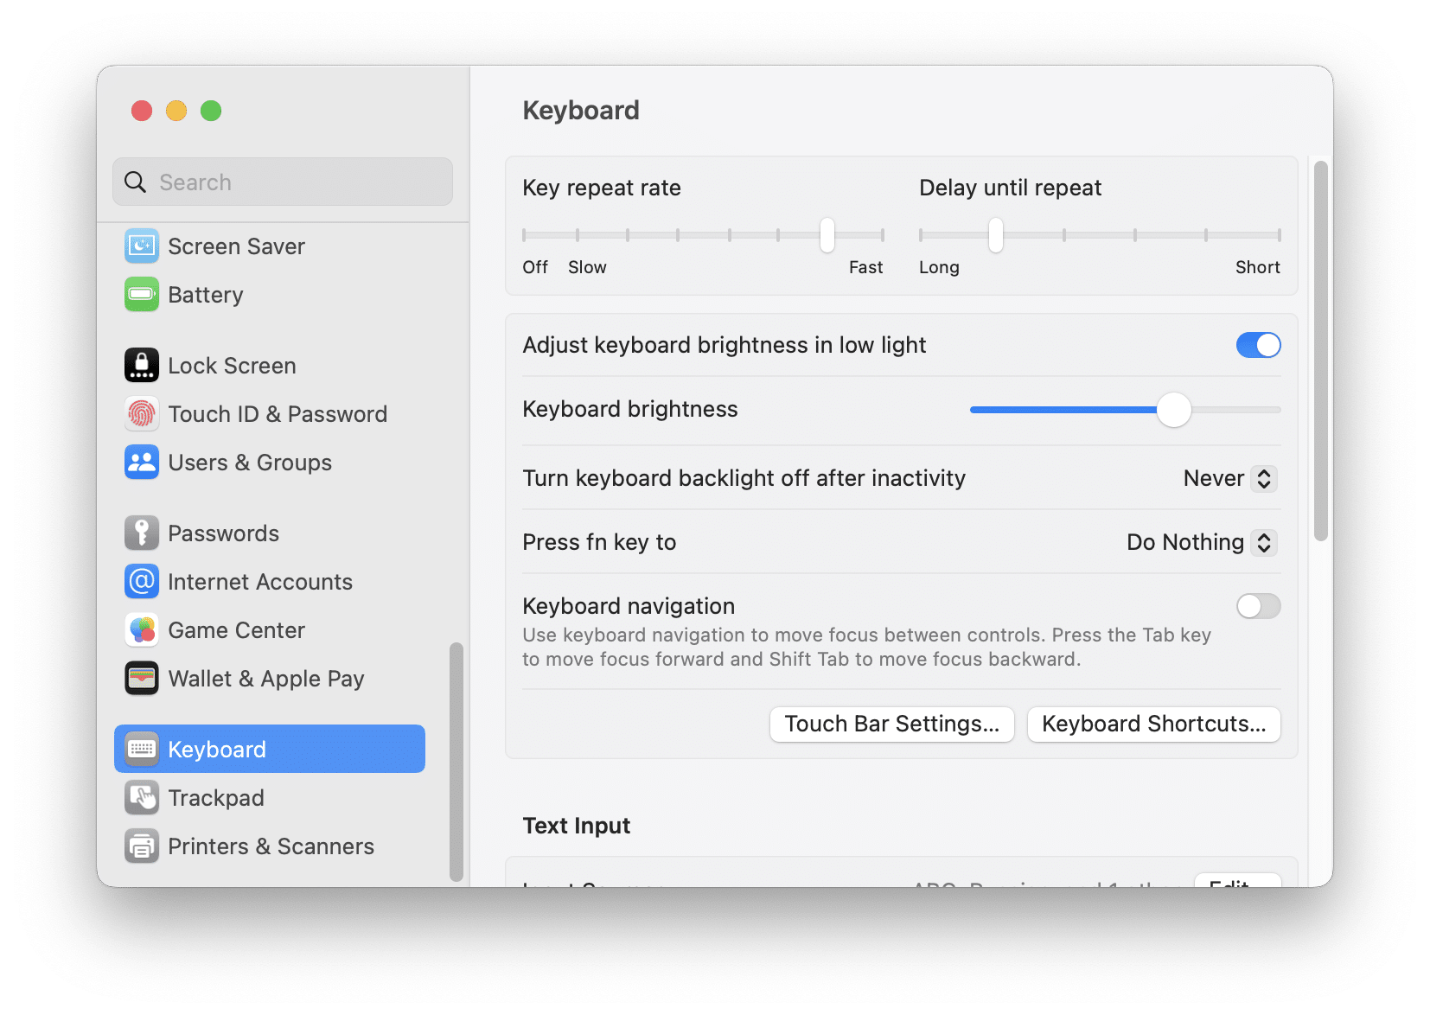Click the Wallet & Apple Pay icon

[141, 678]
